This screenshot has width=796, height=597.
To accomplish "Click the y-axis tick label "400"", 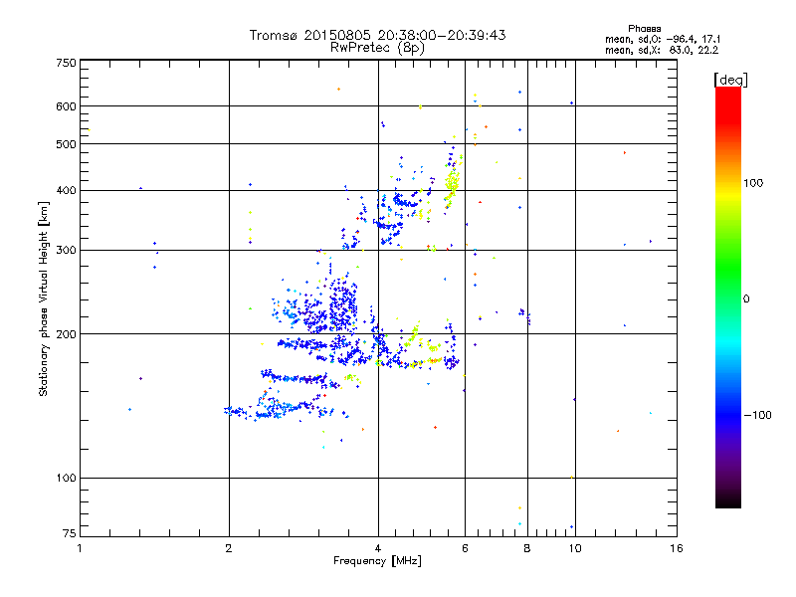I will [x=66, y=190].
